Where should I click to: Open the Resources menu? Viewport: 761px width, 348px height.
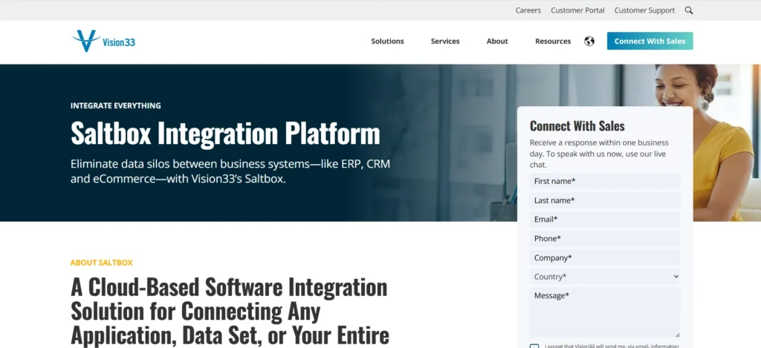pos(553,42)
